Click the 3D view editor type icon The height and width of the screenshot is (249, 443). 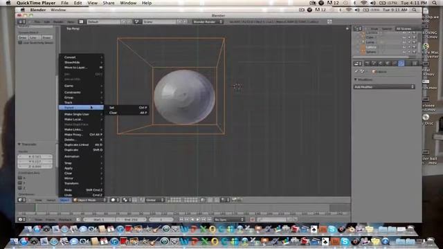(21, 200)
